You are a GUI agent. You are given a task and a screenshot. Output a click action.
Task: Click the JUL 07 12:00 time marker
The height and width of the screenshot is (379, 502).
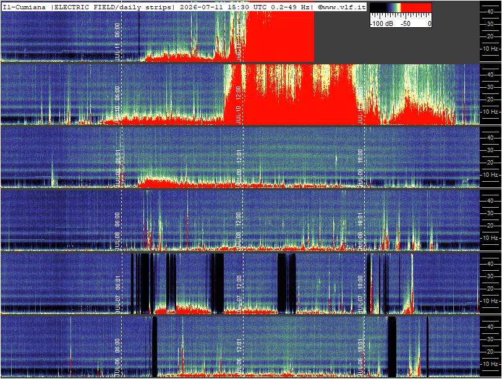[238, 294]
